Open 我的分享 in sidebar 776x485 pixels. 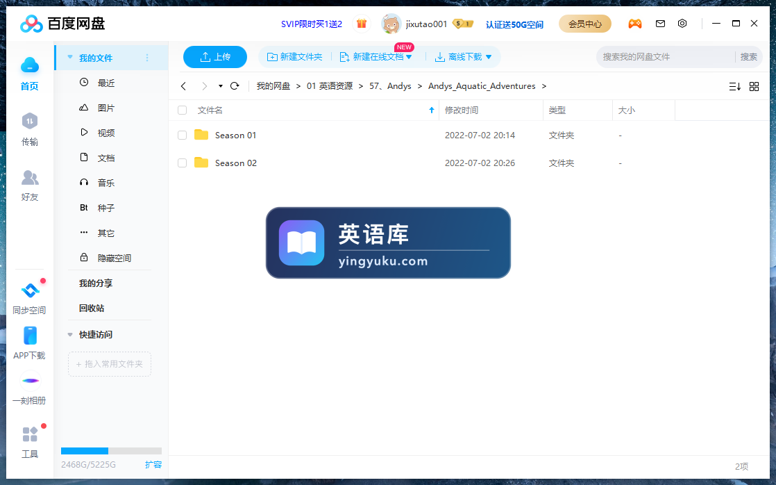[96, 283]
